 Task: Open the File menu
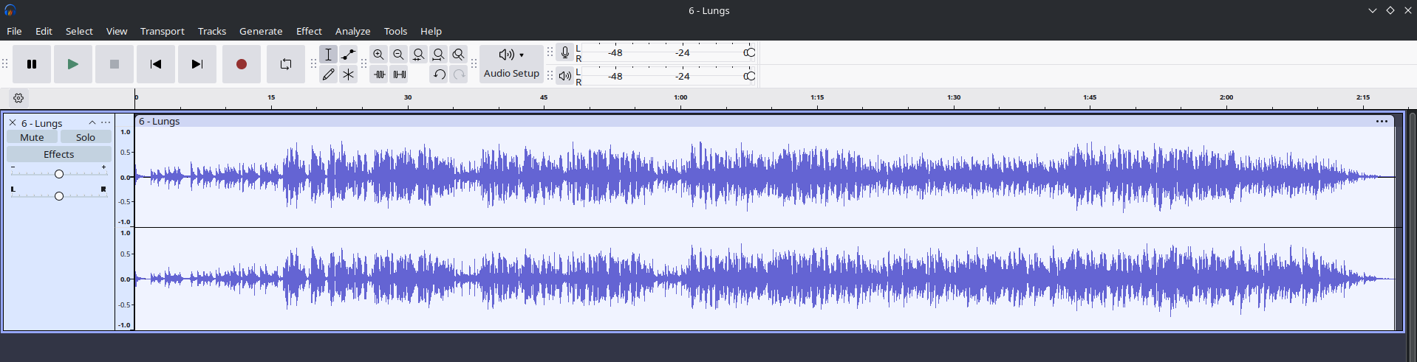14,31
